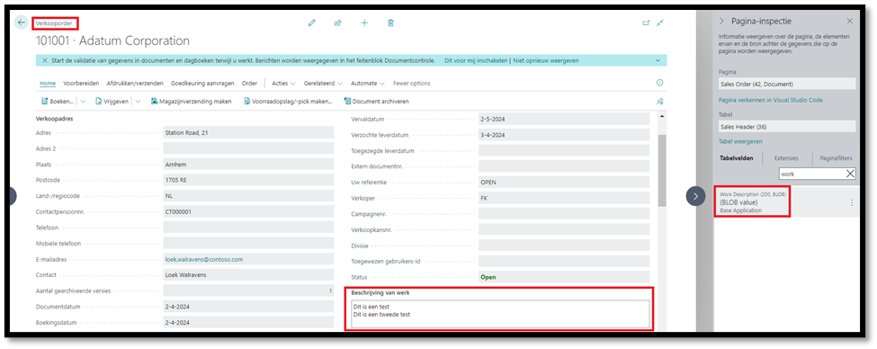Click the loek.walravens@contoso.com email link
Viewport: 877px width, 349px height.
click(x=204, y=260)
